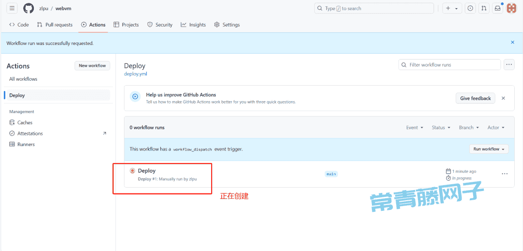Close the Help us improve card
This screenshot has width=523, height=251.
click(x=503, y=98)
